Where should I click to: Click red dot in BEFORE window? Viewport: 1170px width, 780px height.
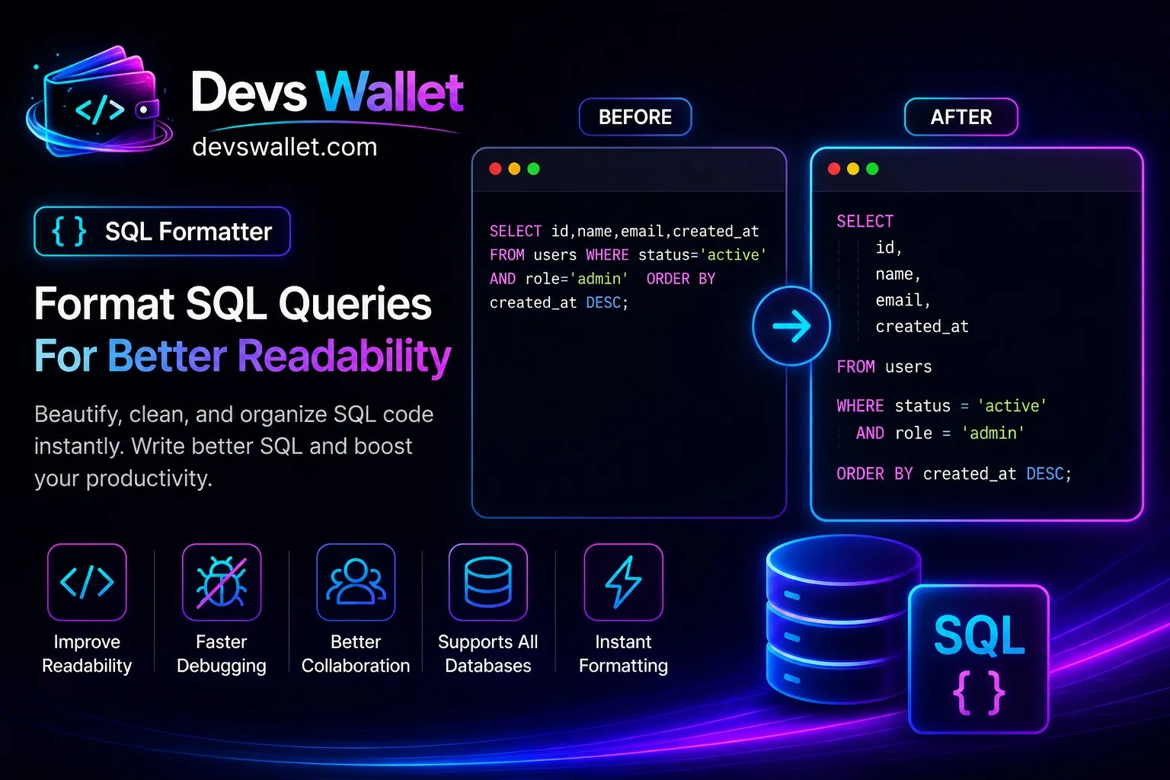coord(495,168)
